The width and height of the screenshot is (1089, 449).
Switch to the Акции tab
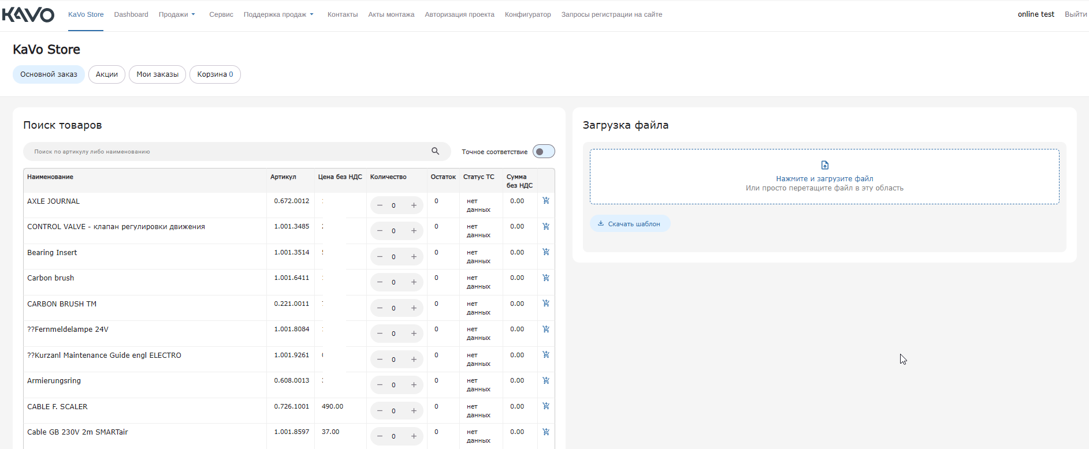[107, 74]
